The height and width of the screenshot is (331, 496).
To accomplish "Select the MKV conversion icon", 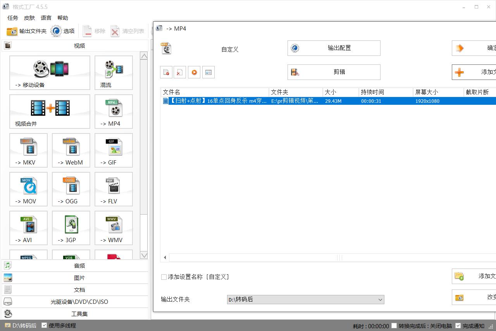I will 28,150.
